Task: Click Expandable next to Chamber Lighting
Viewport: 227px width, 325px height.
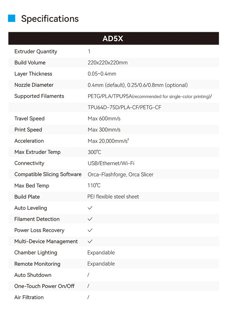Action: (101, 253)
